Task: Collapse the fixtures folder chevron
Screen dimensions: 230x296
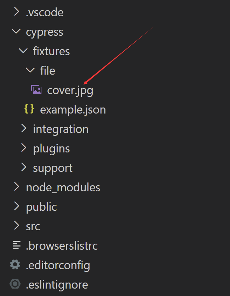Action: [x=23, y=51]
